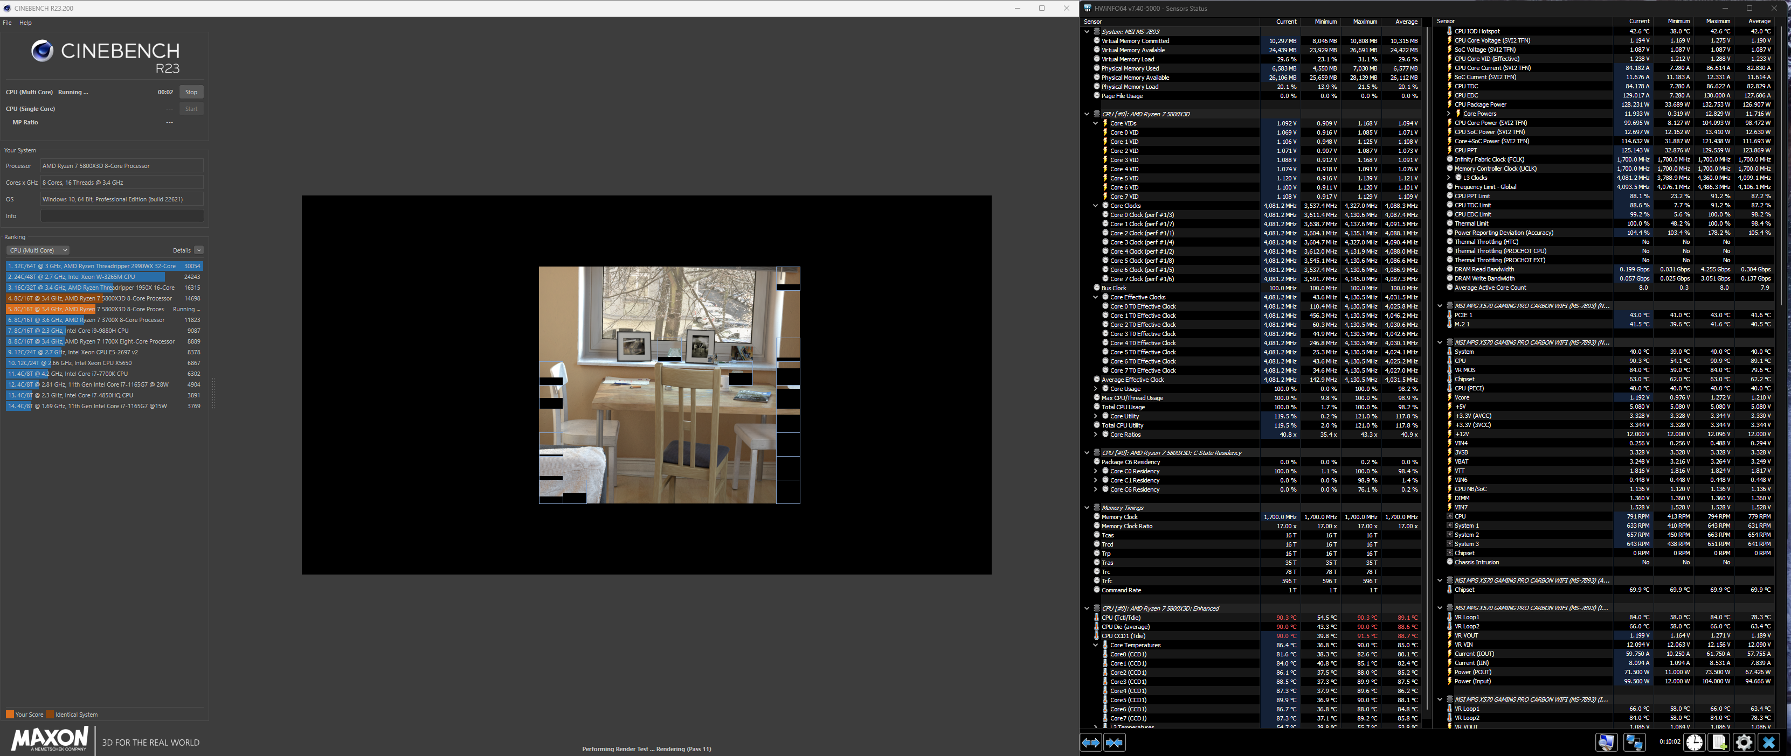Click the Info text input field
Image resolution: width=1791 pixels, height=756 pixels.
tap(122, 216)
